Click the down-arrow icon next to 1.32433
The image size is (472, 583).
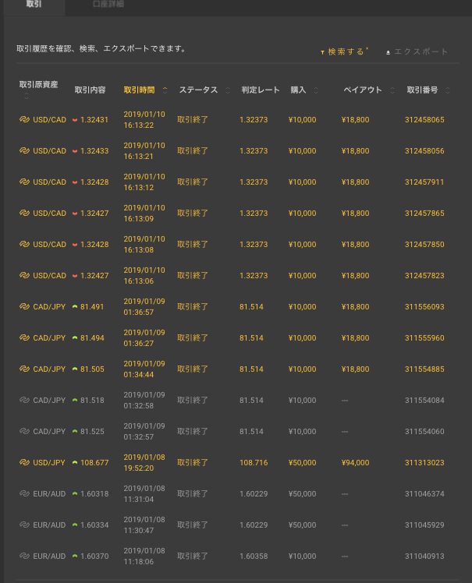tap(75, 151)
